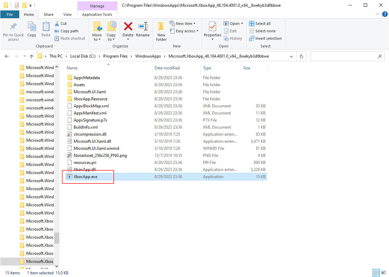The height and width of the screenshot is (277, 389).
Task: Click the navigation pane vertical scrollbar
Action: tap(57, 168)
